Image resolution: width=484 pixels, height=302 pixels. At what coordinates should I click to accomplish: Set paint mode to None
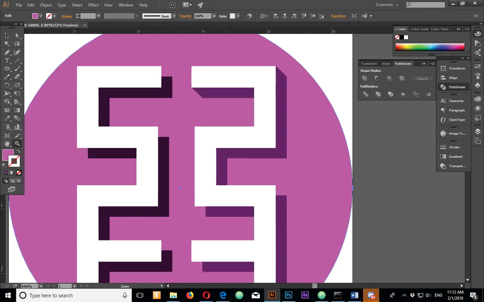pos(19,173)
